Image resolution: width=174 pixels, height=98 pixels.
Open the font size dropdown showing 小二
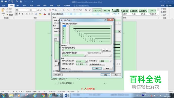pyautogui.click(x=36, y=10)
